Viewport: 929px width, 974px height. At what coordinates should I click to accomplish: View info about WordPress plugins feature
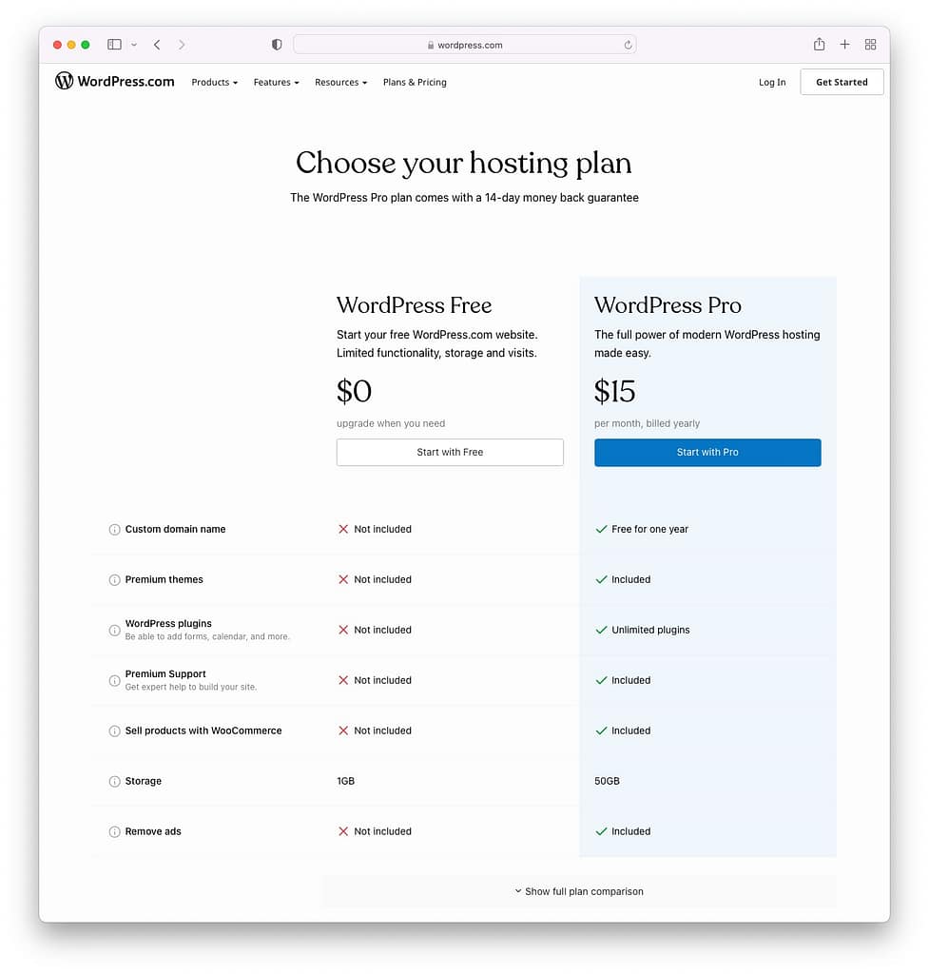[x=114, y=630]
